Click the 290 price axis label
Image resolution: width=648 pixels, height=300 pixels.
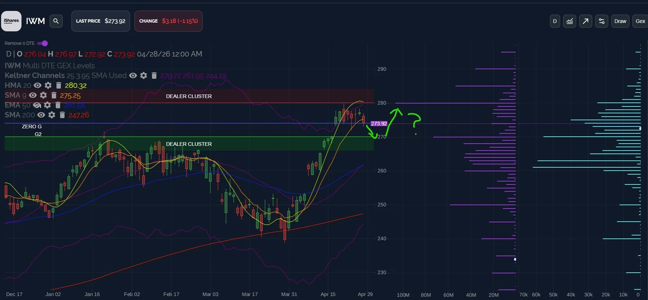click(x=382, y=69)
